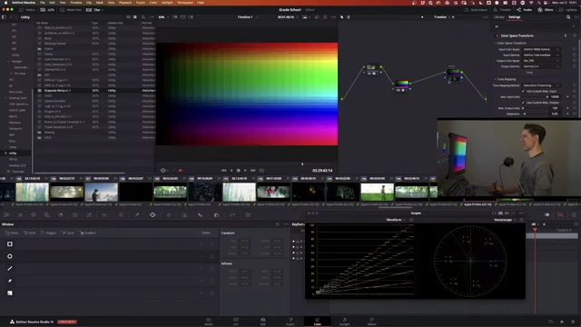
Task: Add a polygon line window shape
Action: click(x=10, y=269)
